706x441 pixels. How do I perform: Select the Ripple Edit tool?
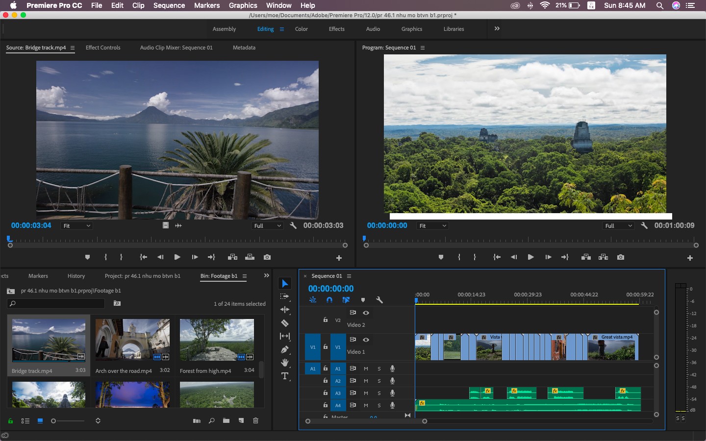coord(285,310)
